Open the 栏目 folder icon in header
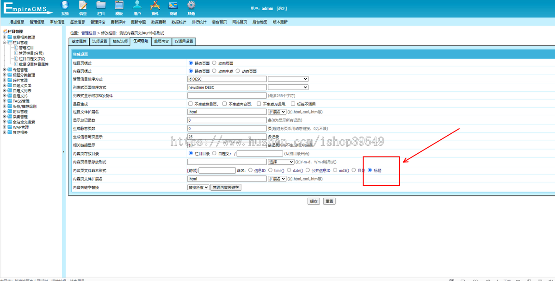 click(101, 5)
